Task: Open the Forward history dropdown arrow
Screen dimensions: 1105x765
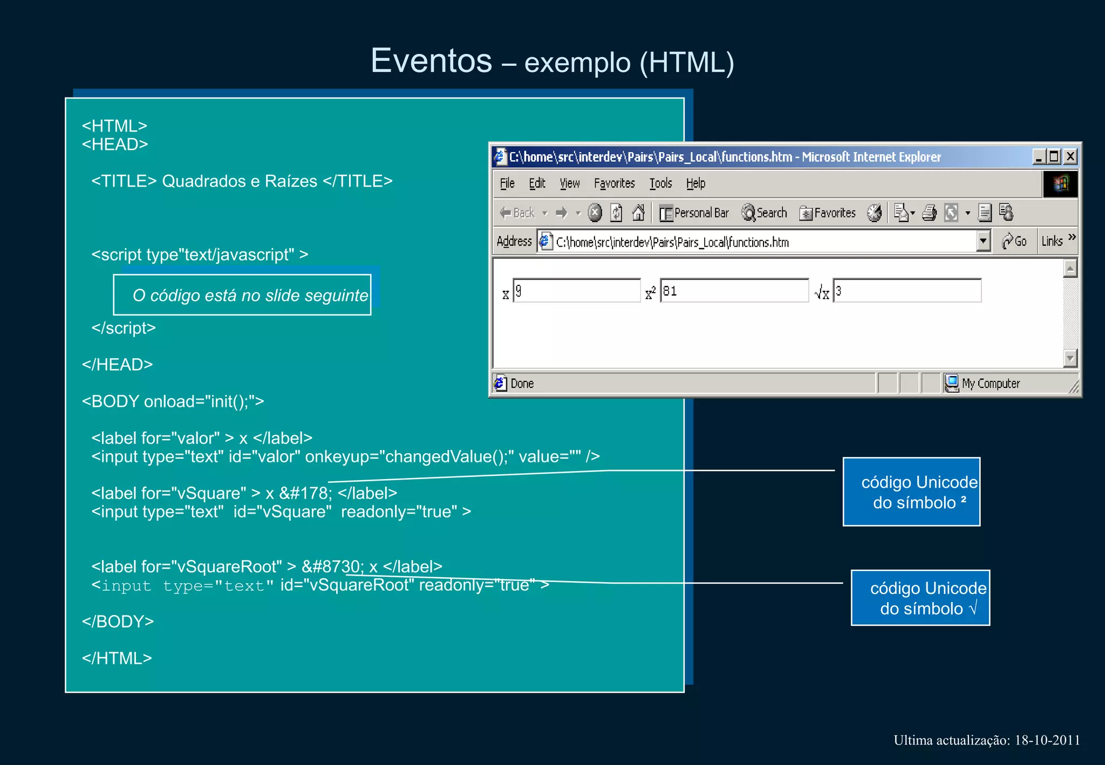Action: (x=578, y=214)
